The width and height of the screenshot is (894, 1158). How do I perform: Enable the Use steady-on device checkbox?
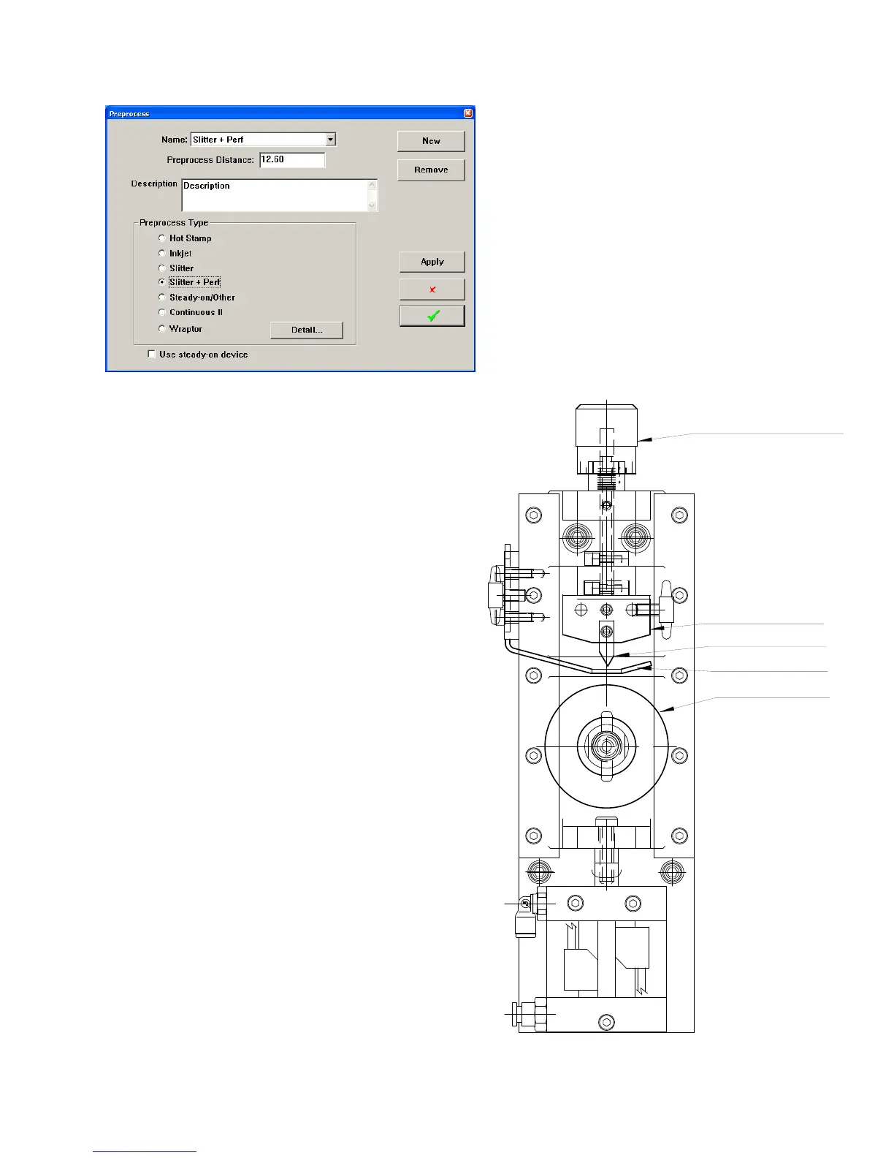click(152, 355)
